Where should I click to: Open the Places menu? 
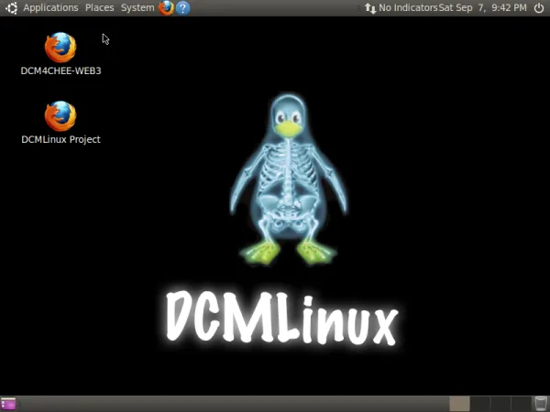click(x=99, y=7)
